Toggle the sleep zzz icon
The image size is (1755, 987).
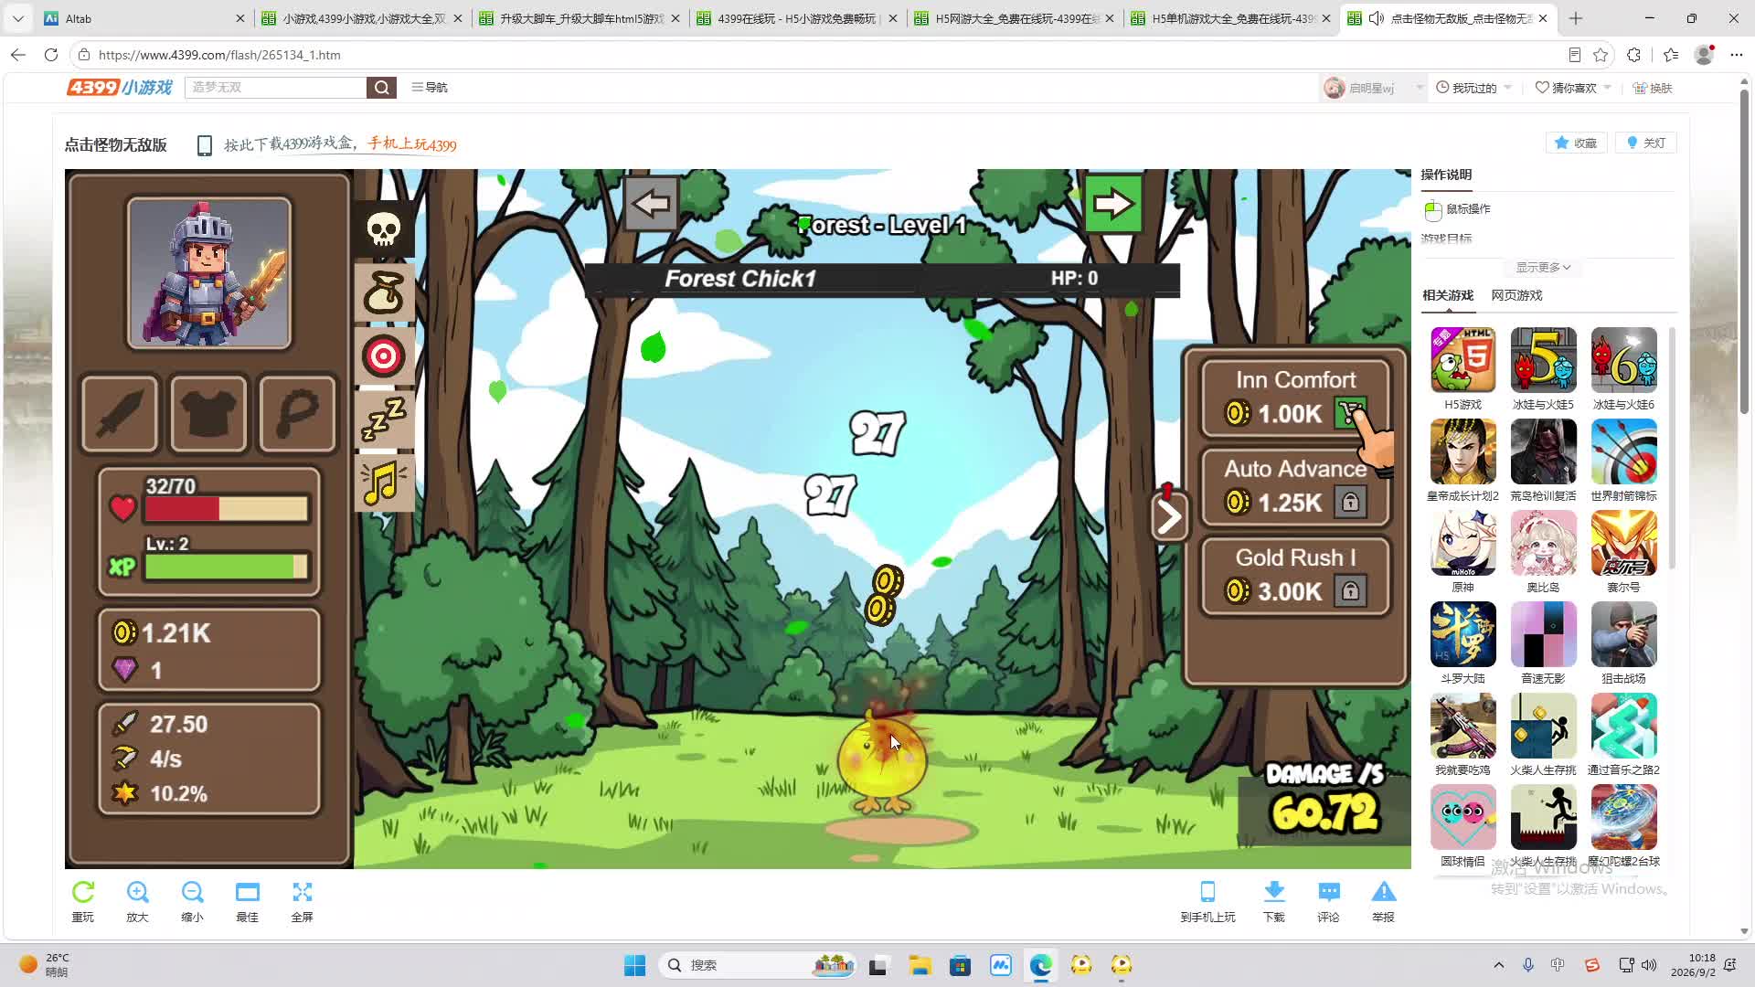point(384,419)
